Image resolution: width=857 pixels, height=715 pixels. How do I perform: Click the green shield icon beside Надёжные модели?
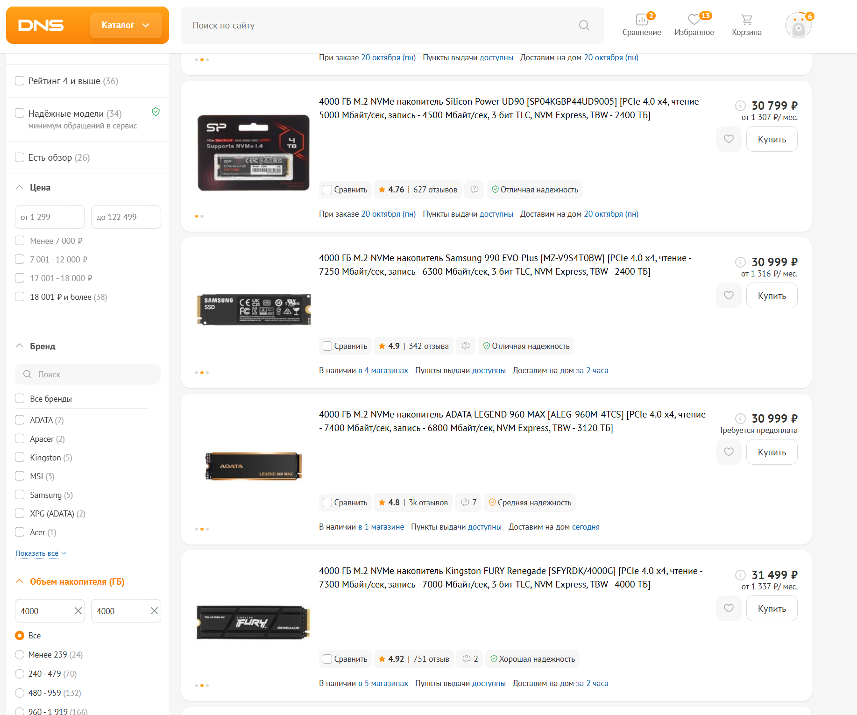click(x=156, y=112)
